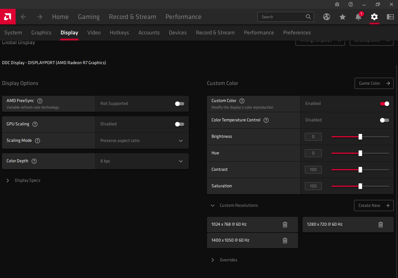Image resolution: width=398 pixels, height=278 pixels.
Task: Open the Preferences tab
Action: (297, 33)
